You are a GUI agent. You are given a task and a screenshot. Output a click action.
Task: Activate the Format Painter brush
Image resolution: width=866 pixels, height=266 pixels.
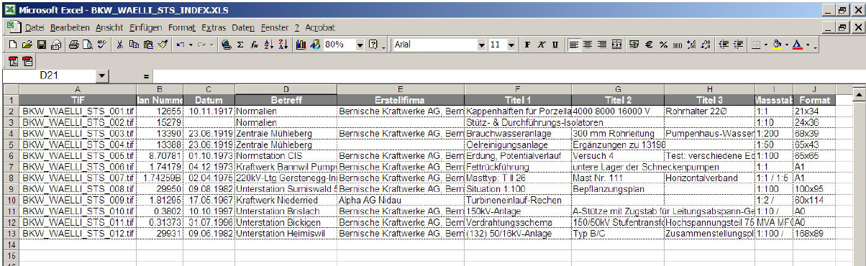163,45
